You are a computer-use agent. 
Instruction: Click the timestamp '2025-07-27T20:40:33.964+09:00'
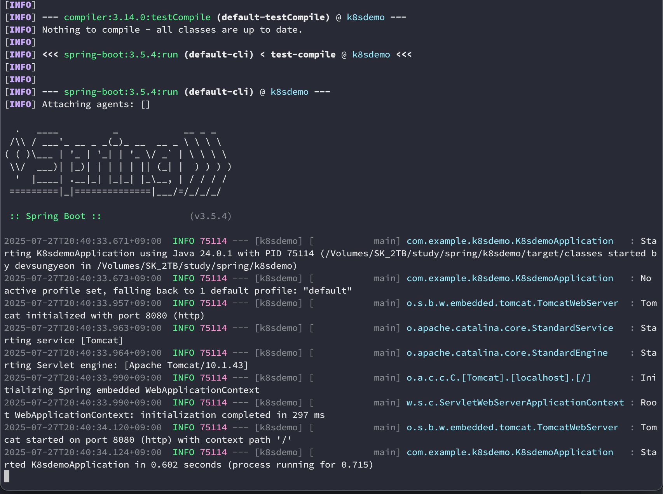tap(83, 353)
